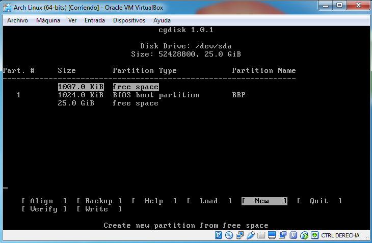The height and width of the screenshot is (243, 372).
Task: Click the display monitor status icon
Action: [272, 235]
